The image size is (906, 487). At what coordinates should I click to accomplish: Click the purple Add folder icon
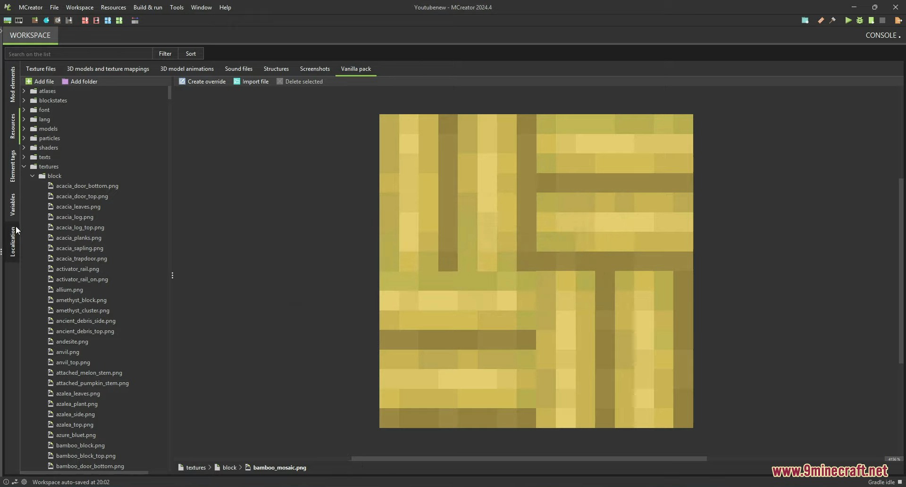[65, 81]
